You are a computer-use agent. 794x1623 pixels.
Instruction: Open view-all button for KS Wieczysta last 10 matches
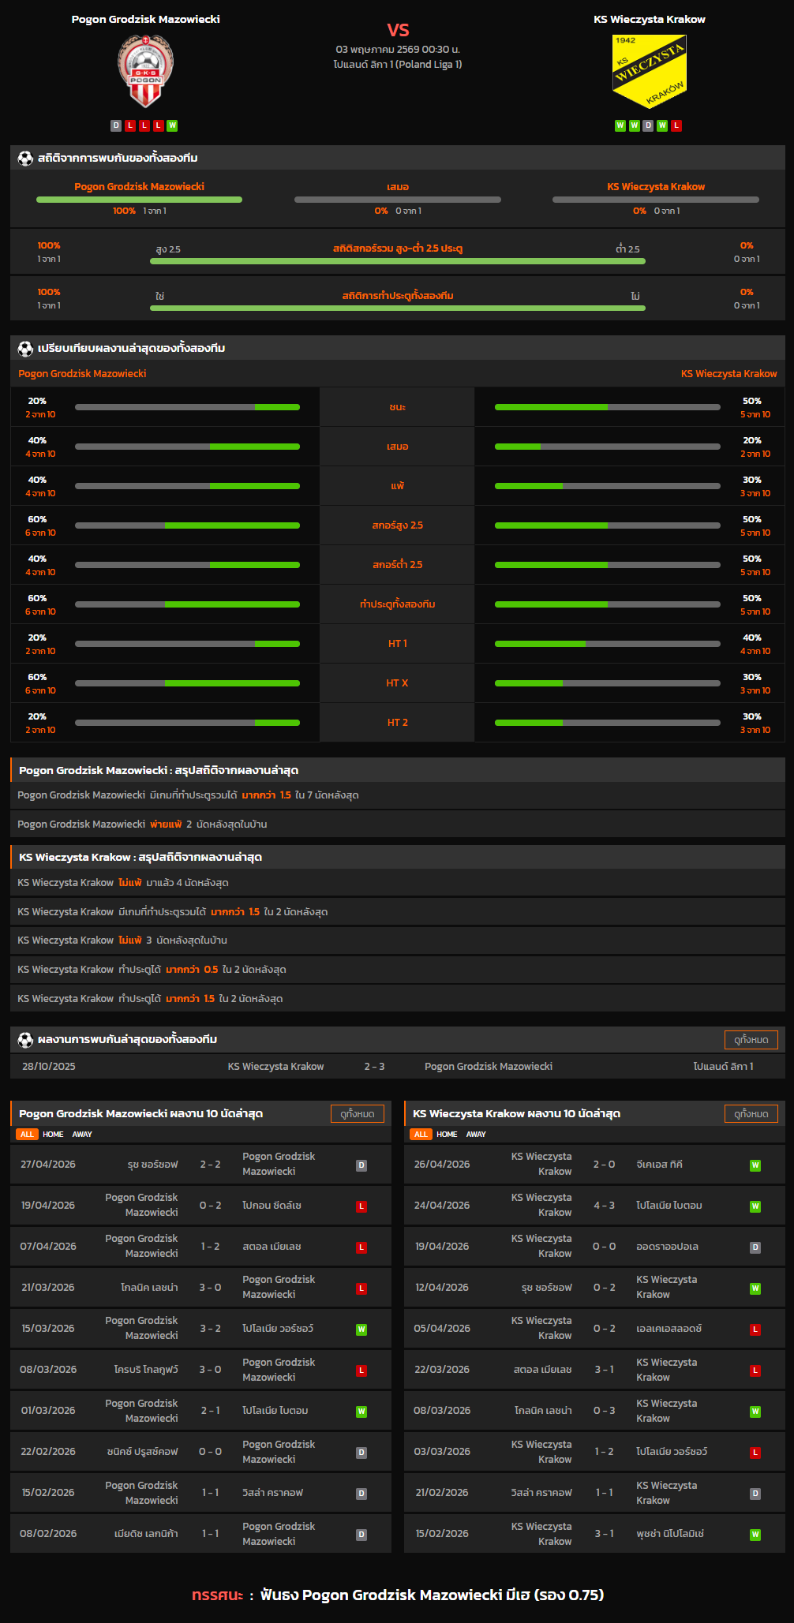coord(751,1113)
